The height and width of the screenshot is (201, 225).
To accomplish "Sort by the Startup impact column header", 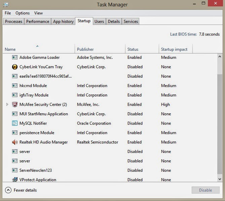I will point(176,49).
